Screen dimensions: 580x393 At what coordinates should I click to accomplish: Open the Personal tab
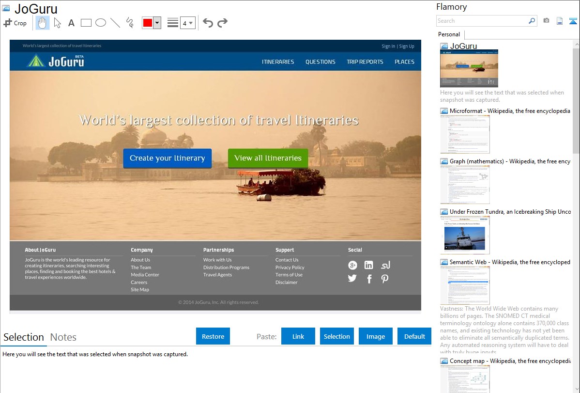point(449,34)
